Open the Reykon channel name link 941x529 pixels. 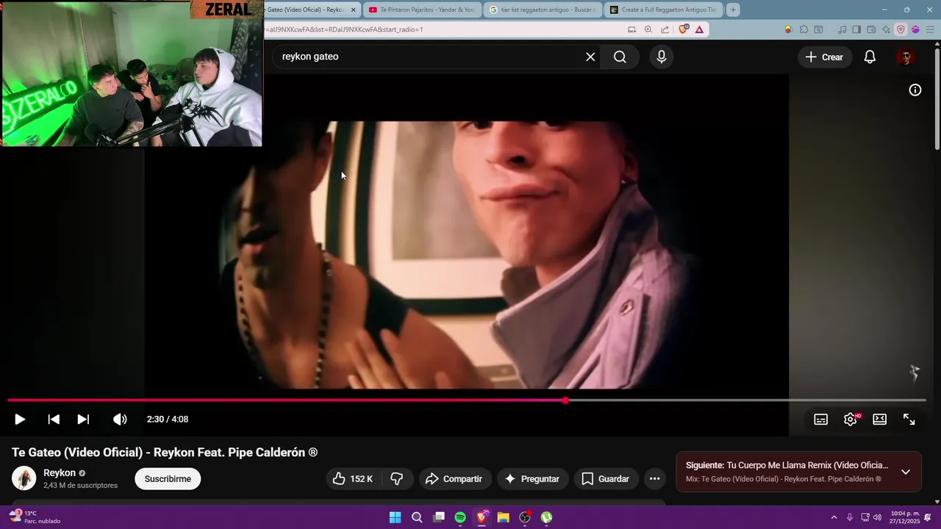[60, 473]
